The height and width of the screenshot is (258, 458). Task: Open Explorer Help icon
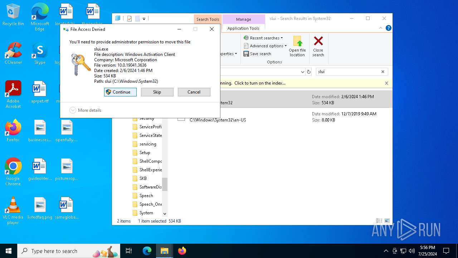tap(388, 28)
